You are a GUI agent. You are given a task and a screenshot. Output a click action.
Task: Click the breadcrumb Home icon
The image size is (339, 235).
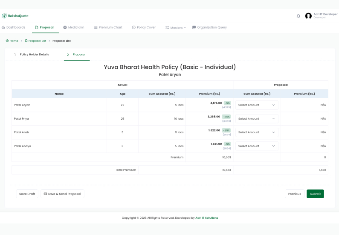coord(7,41)
